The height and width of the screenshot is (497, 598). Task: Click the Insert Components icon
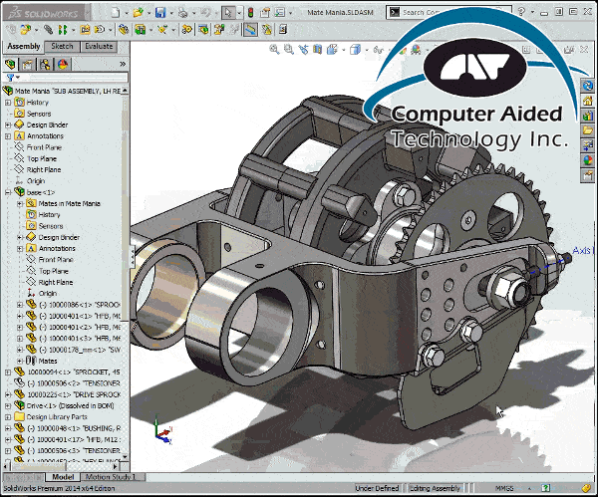point(26,29)
